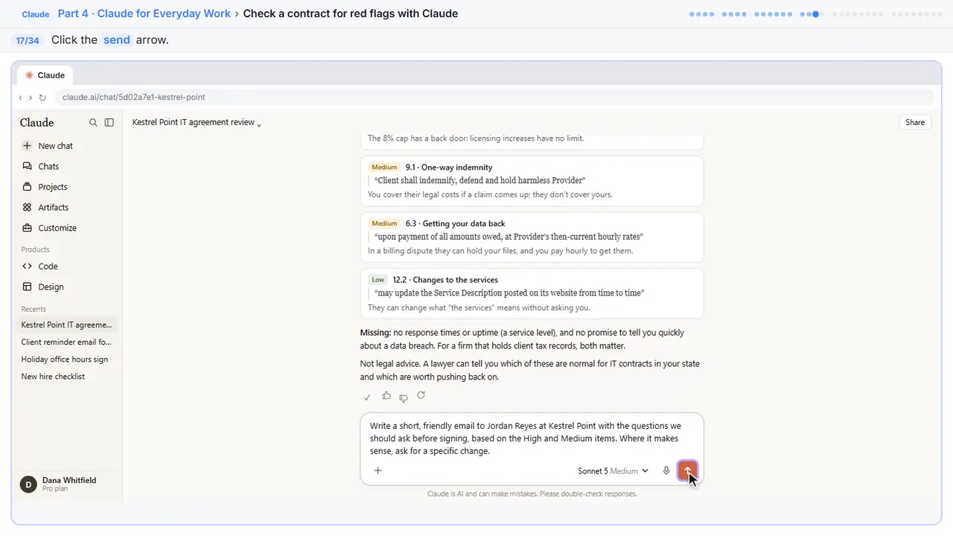This screenshot has width=953, height=536.
Task: Open the Client reminder email recent chat
Action: click(67, 342)
